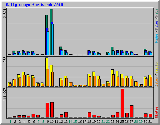The image size is (160, 125).
Task: Click green weekend day 22 label
Action: [x=108, y=122]
